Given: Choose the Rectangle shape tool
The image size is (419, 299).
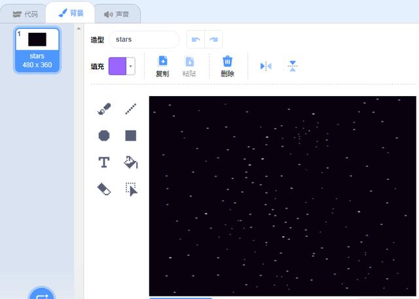Looking at the screenshot, I should pyautogui.click(x=131, y=135).
